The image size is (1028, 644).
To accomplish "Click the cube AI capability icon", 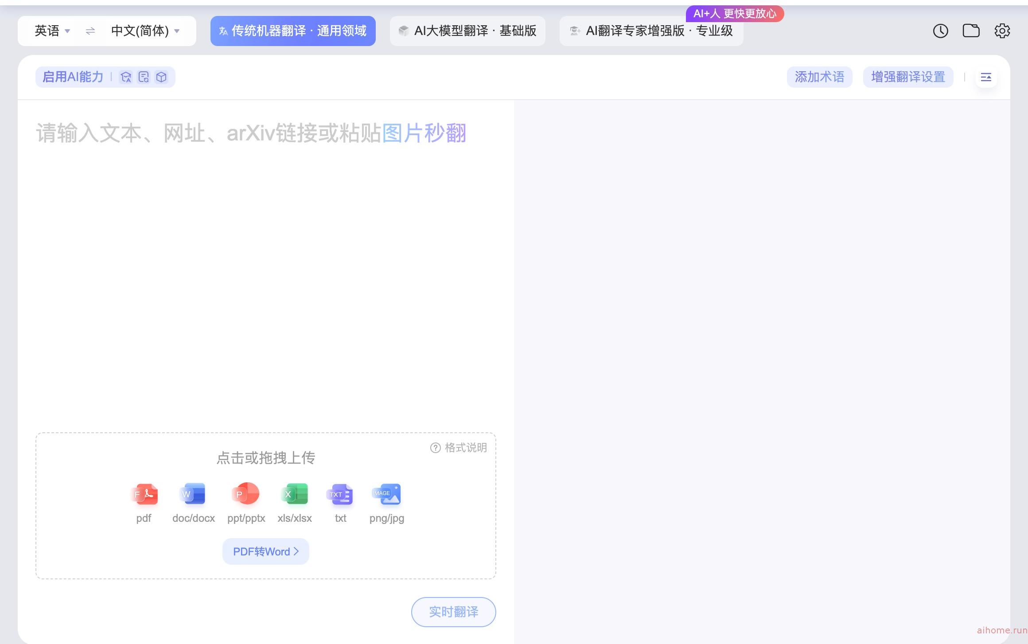I will pyautogui.click(x=161, y=77).
